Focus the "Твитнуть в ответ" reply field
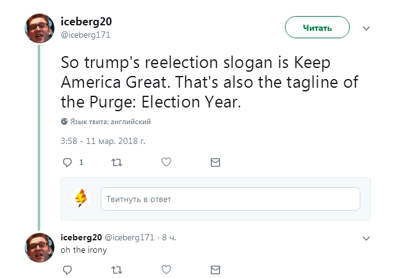The height and width of the screenshot is (278, 395). click(230, 199)
